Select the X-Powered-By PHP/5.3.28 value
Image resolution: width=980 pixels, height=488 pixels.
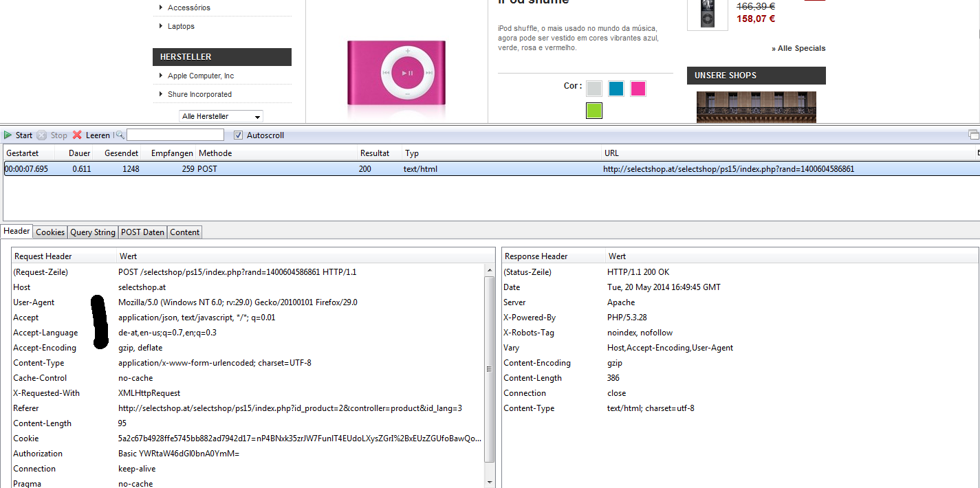click(x=627, y=318)
